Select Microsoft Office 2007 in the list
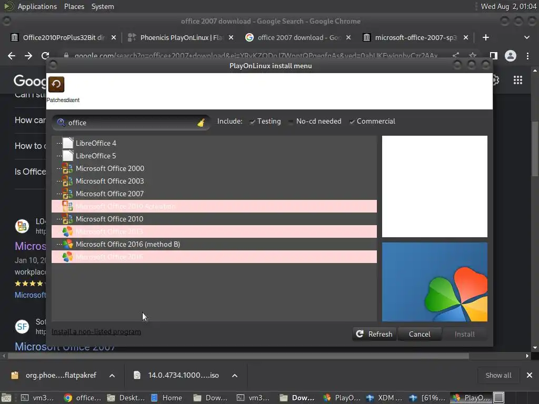Image resolution: width=539 pixels, height=404 pixels. (214, 194)
